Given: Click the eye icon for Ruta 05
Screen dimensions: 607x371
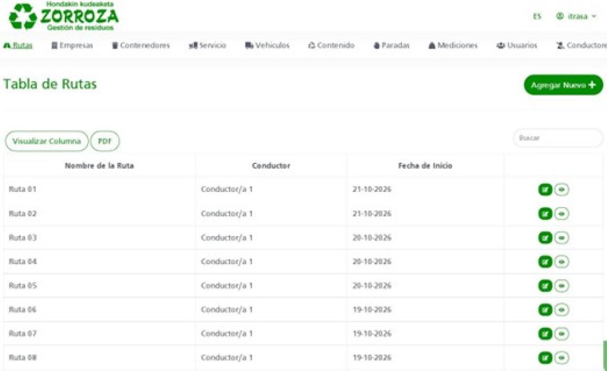Looking at the screenshot, I should click(x=562, y=286).
